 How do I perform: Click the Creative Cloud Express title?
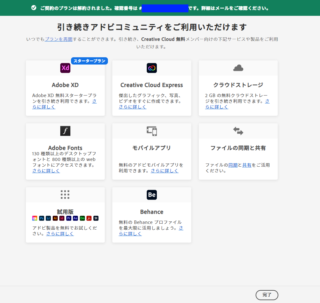click(151, 85)
